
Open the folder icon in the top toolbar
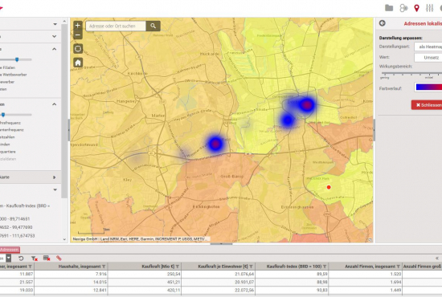[x=389, y=8]
